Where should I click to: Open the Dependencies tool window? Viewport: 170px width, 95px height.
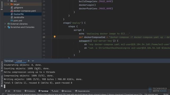coord(82,91)
